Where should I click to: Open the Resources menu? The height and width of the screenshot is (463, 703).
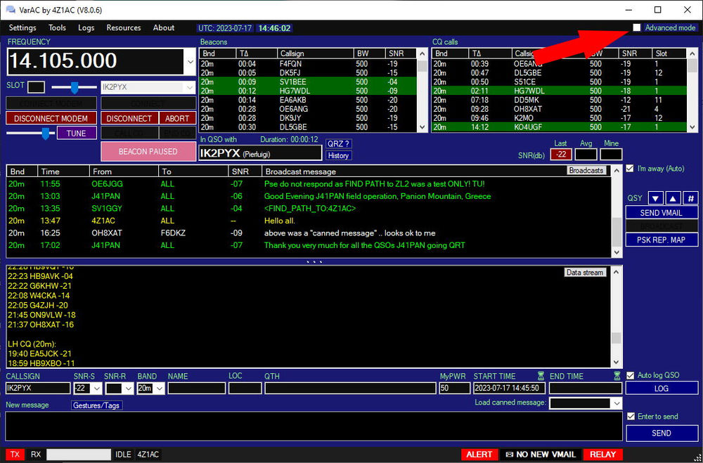click(x=123, y=28)
